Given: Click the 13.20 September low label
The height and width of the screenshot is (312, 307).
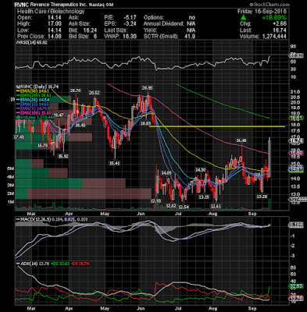Looking at the screenshot, I should coord(262,197).
